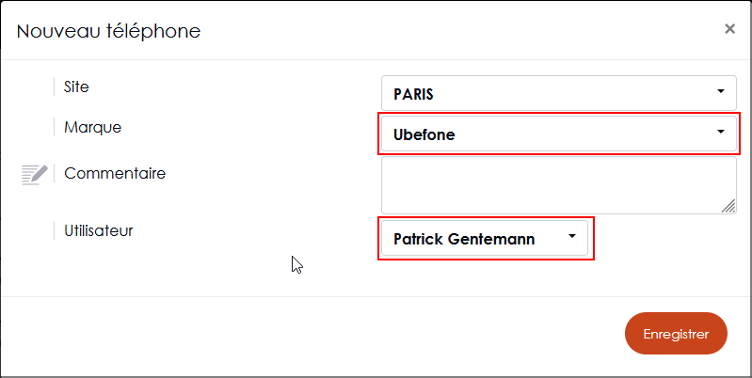Click the Marque dropdown caret arrow
Viewport: 752px width, 378px height.
click(x=720, y=132)
